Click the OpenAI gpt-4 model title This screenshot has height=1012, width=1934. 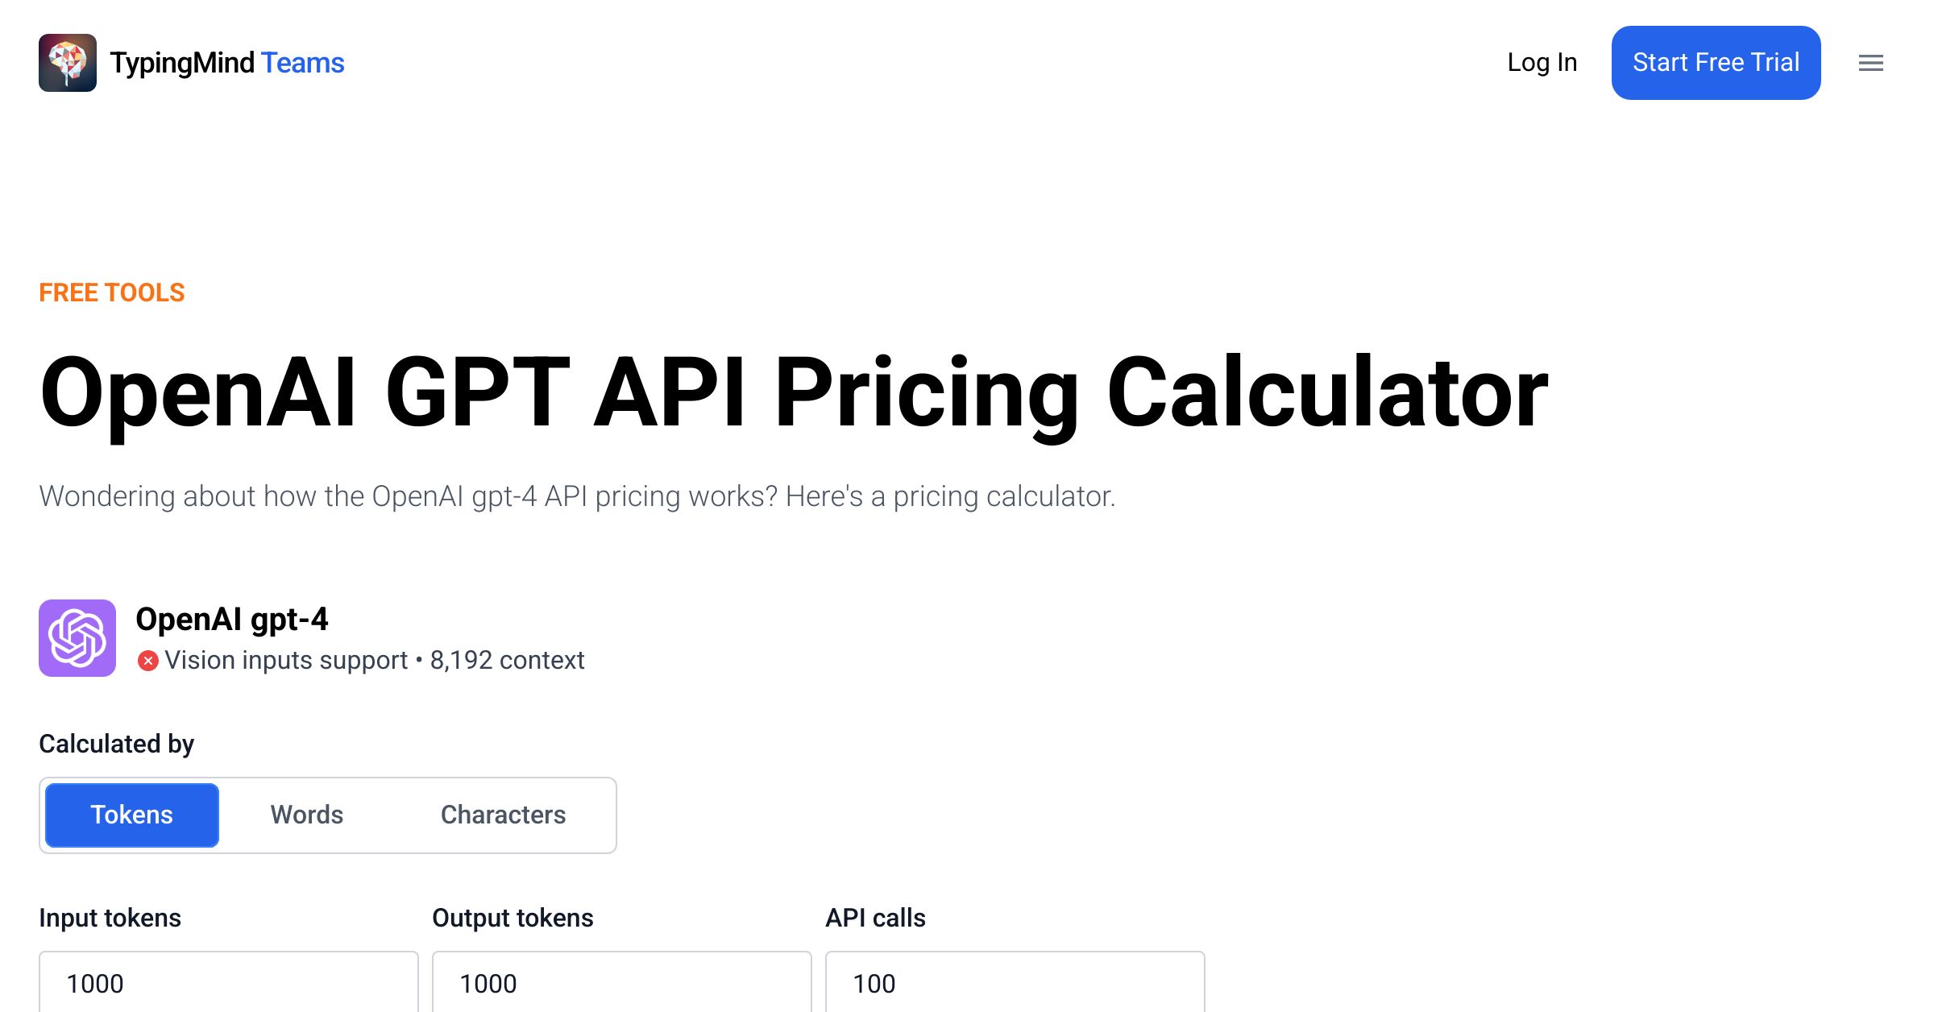click(232, 620)
